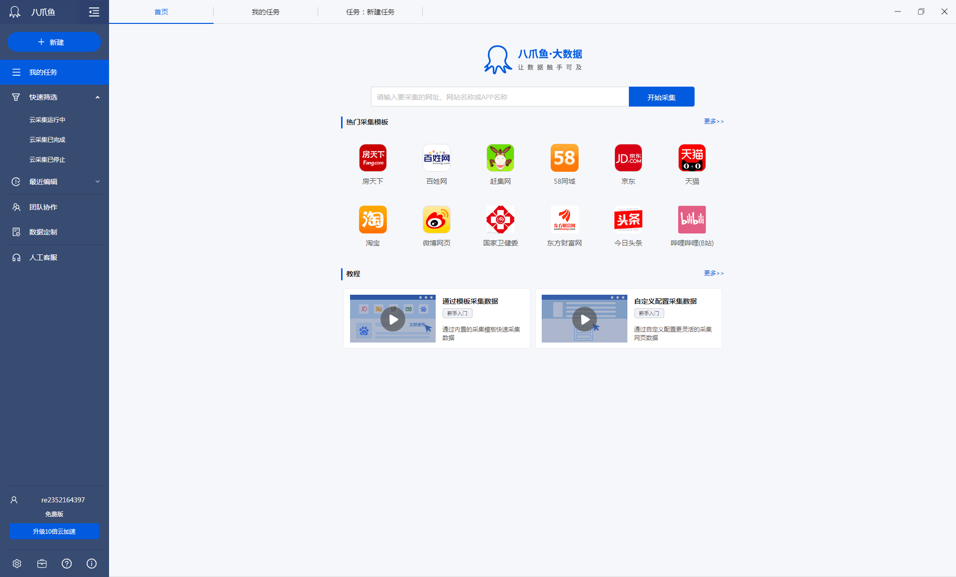Filter by 云采集已完成

pyautogui.click(x=47, y=139)
